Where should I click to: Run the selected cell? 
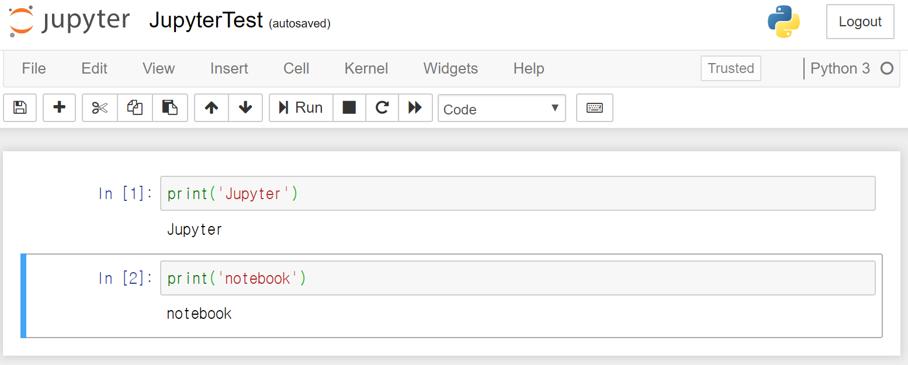coord(301,107)
